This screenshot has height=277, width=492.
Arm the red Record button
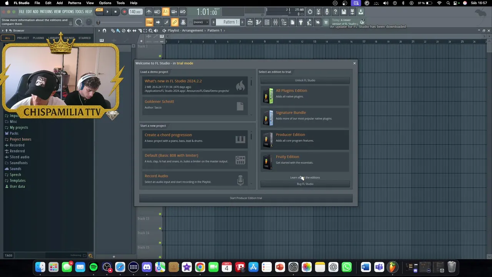124,12
